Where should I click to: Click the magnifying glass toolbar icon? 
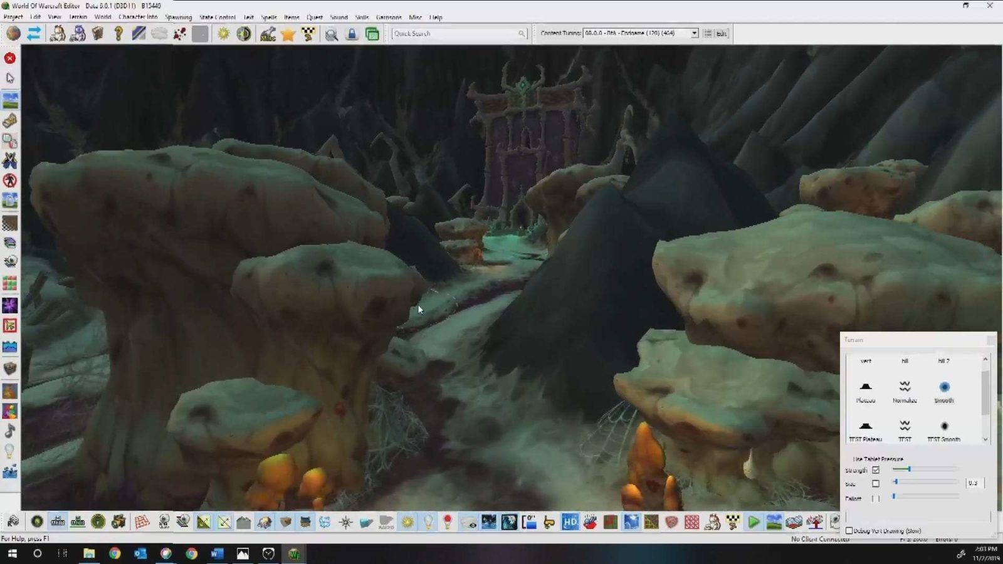331,34
